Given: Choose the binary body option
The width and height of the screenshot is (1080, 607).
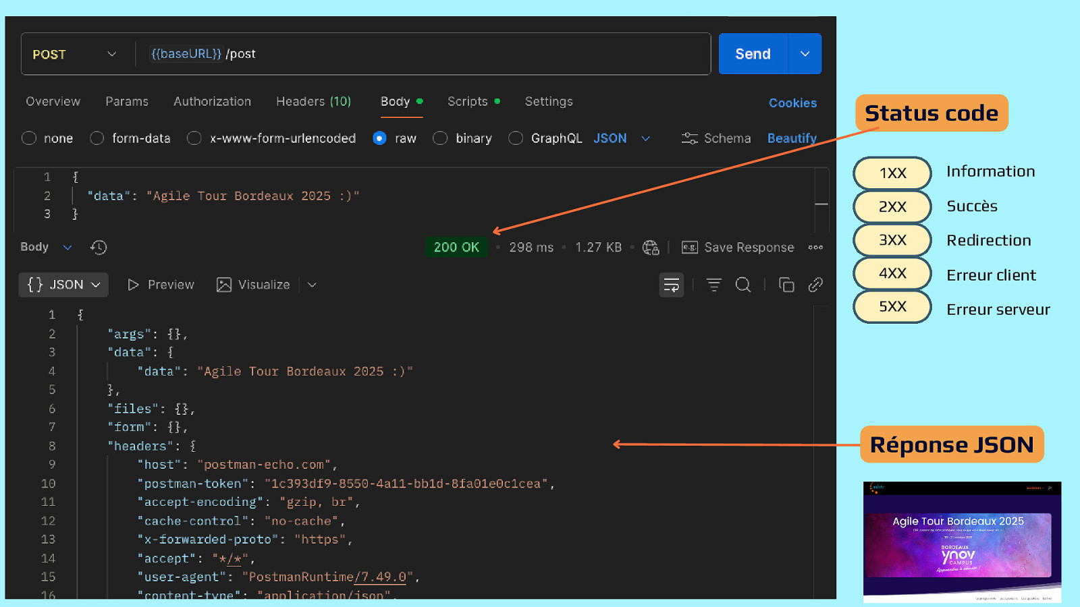Looking at the screenshot, I should 440,138.
